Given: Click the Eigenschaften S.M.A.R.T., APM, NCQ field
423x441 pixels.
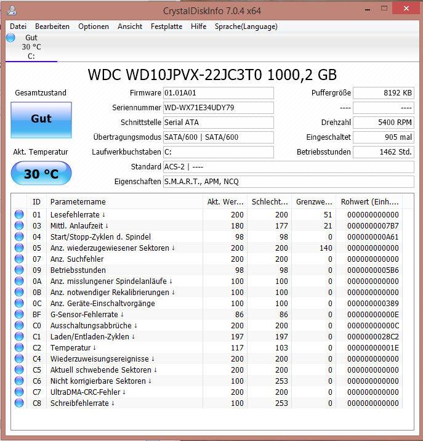Looking at the screenshot, I should coord(289,182).
